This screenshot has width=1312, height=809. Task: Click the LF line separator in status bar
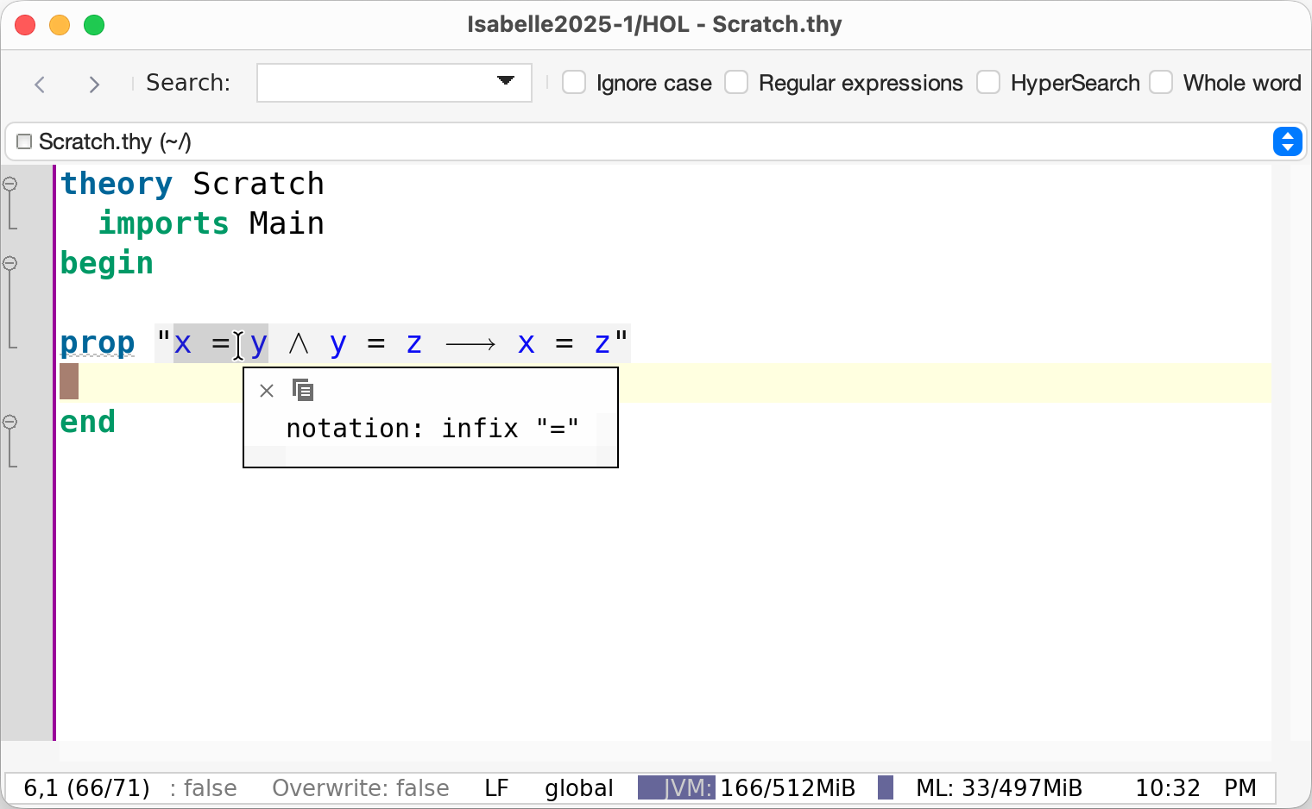pyautogui.click(x=496, y=787)
